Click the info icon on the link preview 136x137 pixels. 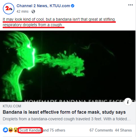[x=128, y=102]
